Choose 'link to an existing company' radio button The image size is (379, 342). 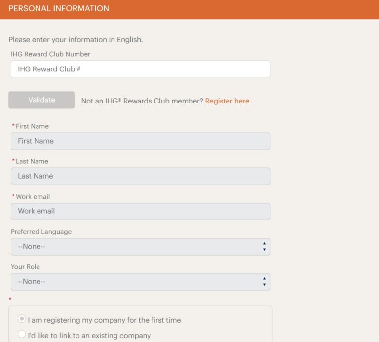pos(22,335)
